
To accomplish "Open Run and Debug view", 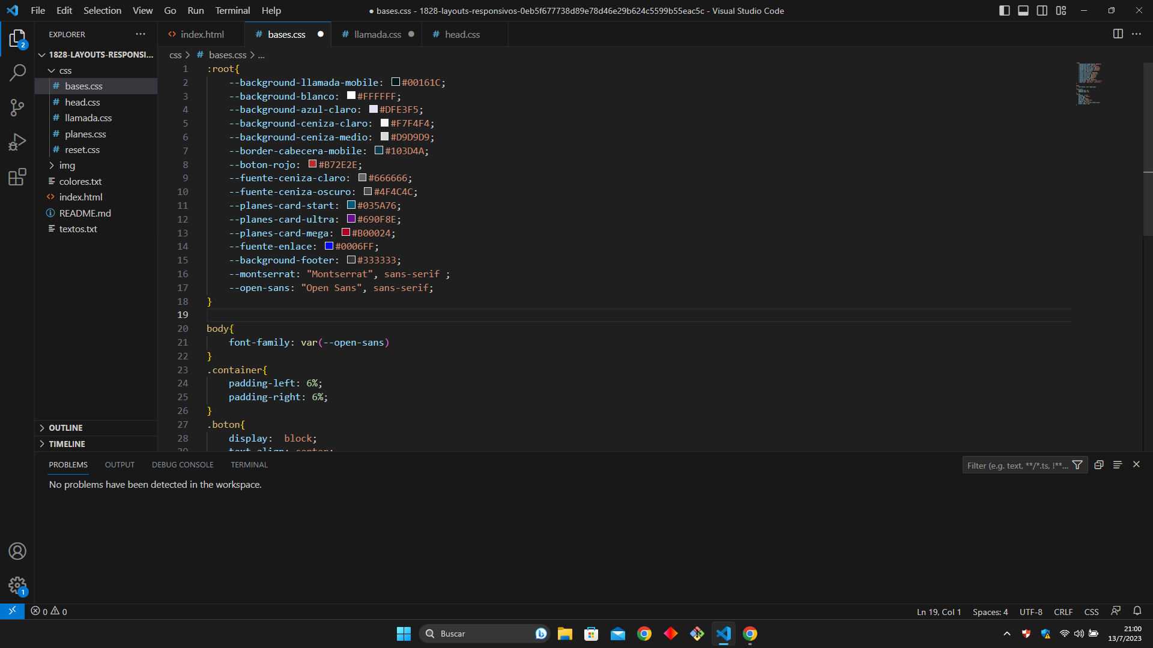I will tap(17, 142).
